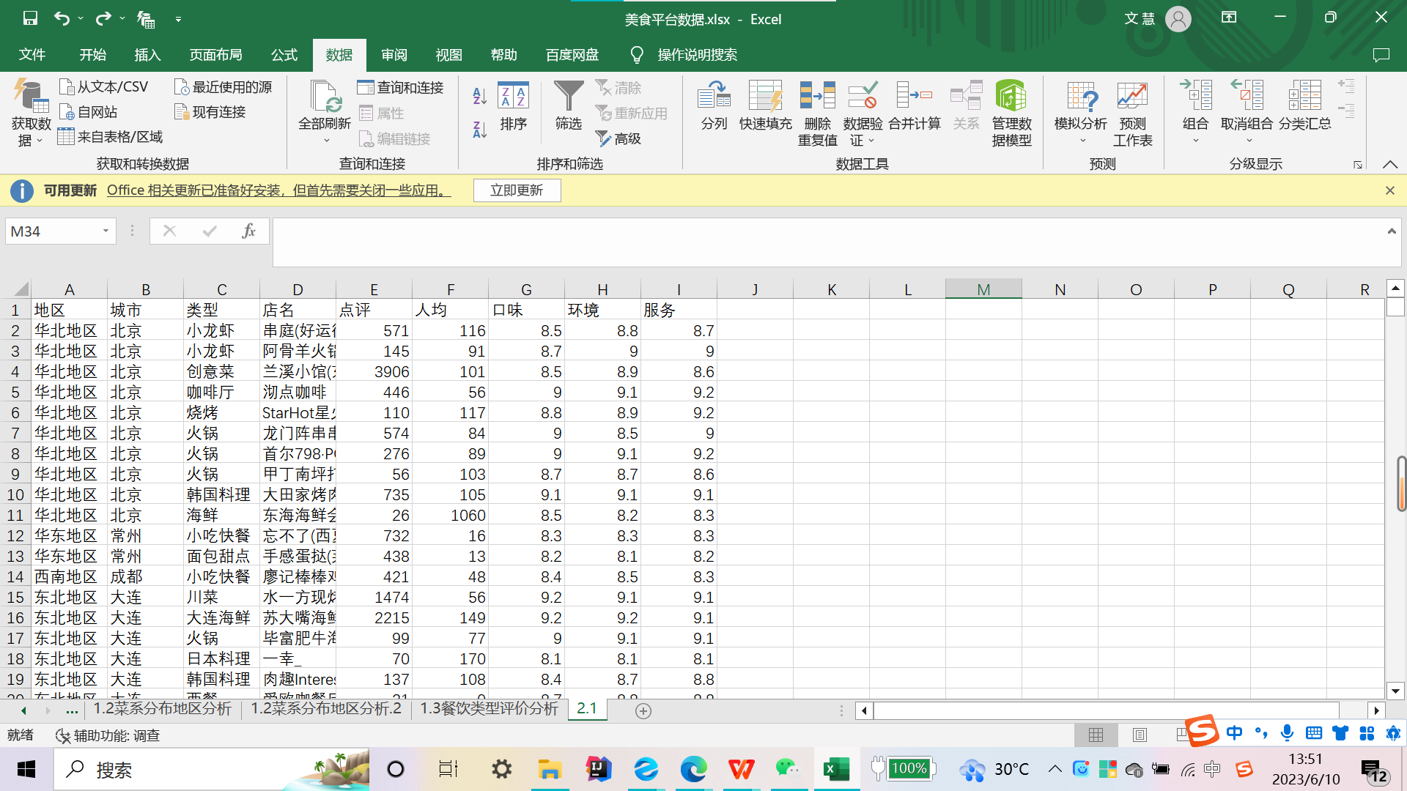Image resolution: width=1407 pixels, height=791 pixels.
Task: Expand the Name Box dropdown
Action: 106,231
